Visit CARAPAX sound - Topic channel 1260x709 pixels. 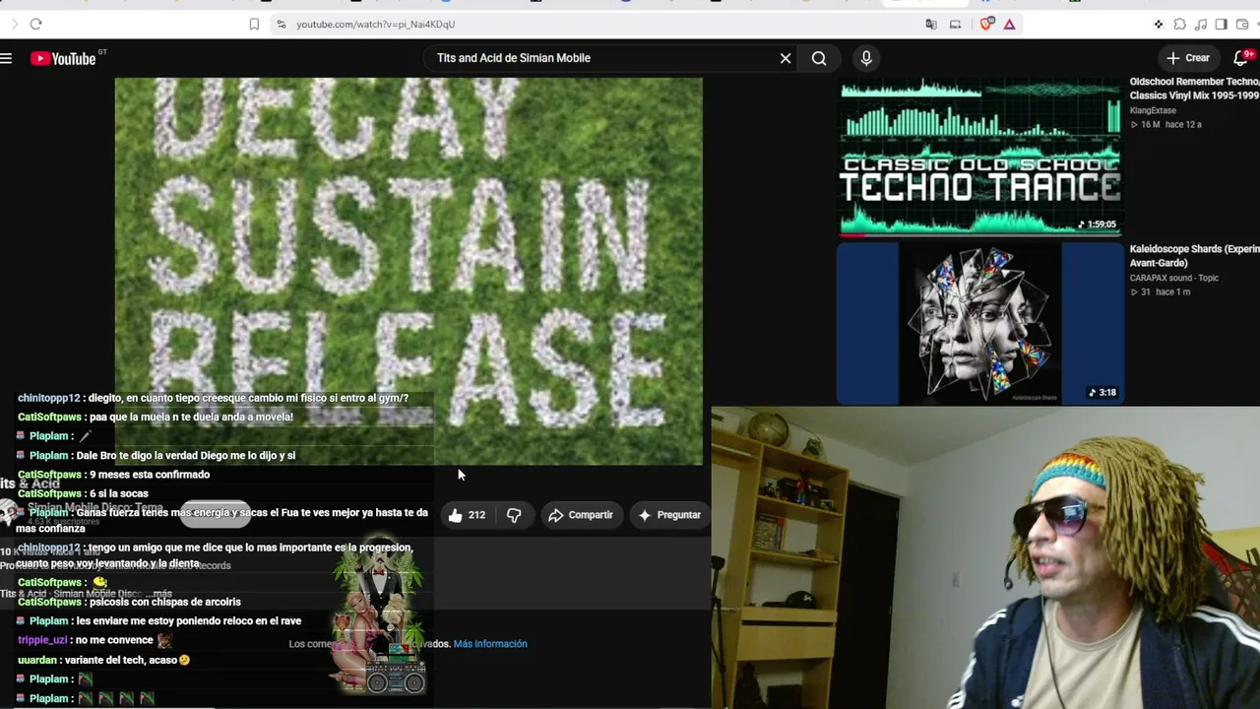[1174, 278]
